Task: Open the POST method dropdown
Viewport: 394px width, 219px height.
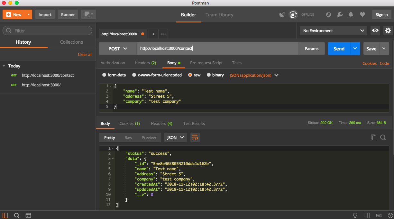Action: (x=118, y=49)
